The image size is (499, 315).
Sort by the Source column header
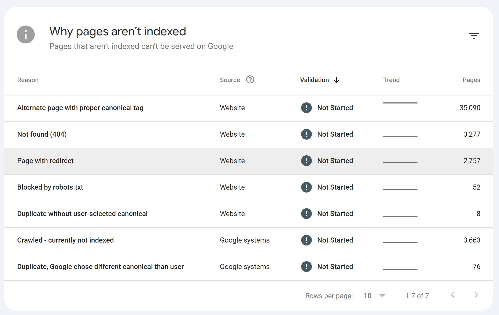click(x=230, y=80)
